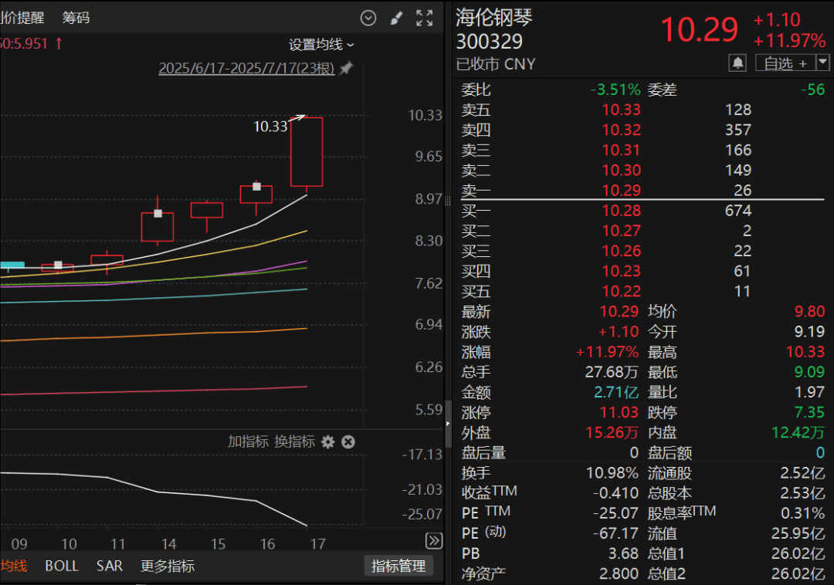Click the 跌停 price 7.35
The image size is (834, 585).
[x=809, y=412]
